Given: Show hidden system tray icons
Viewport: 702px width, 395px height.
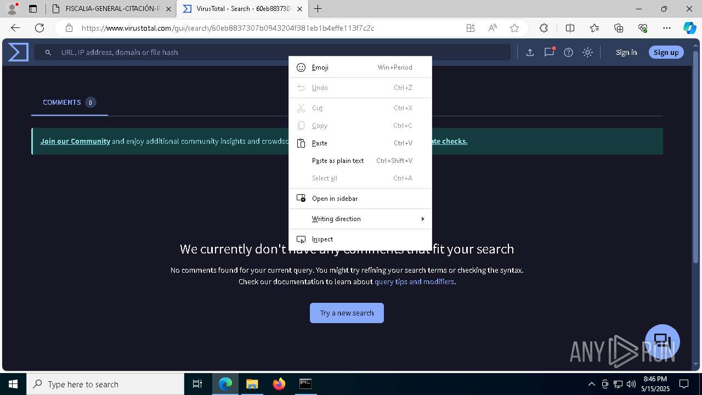Looking at the screenshot, I should click(x=591, y=384).
